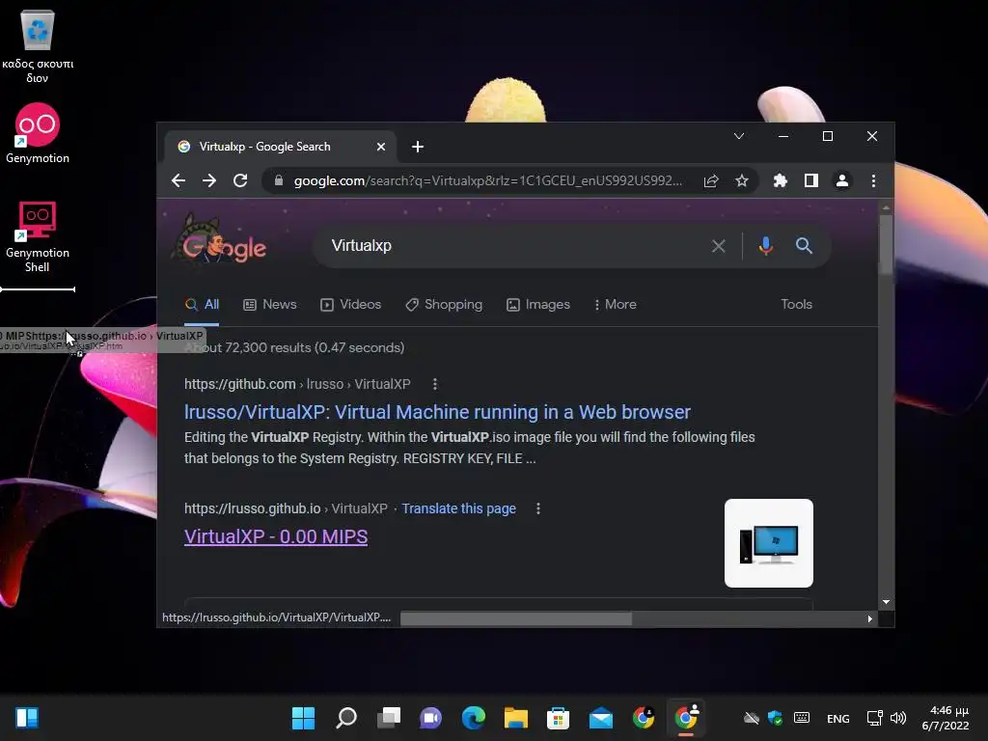988x741 pixels.
Task: Open search Tools
Action: point(796,304)
